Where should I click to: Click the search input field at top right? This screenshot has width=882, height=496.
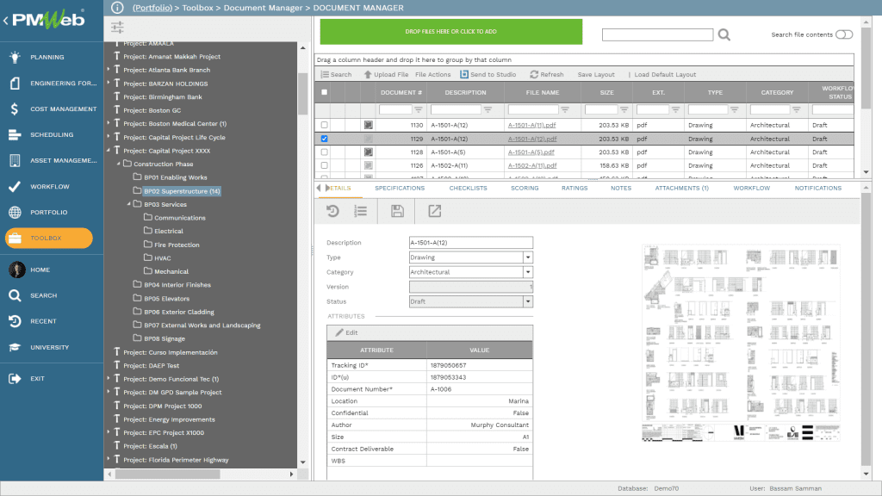[x=658, y=34]
